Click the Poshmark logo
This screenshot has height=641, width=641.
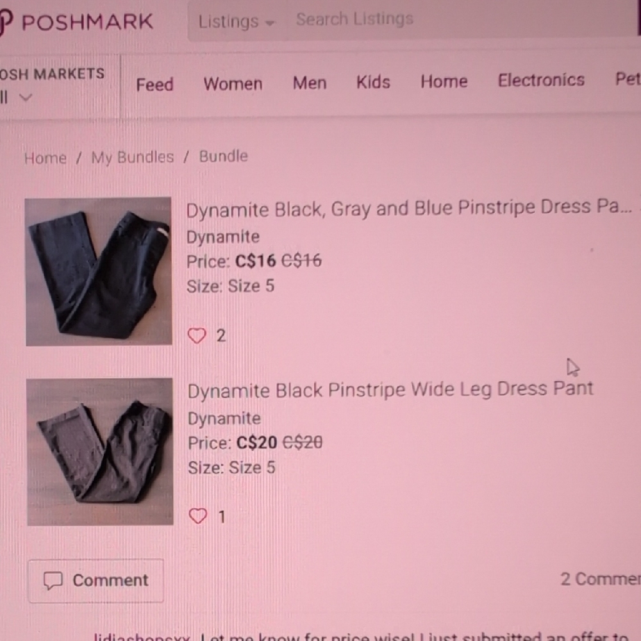[x=77, y=22]
